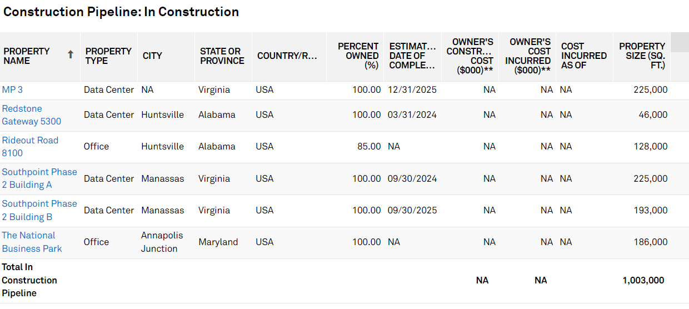Screen dimensions: 689x309
Task: Sort by Country/Region column header
Action: click(287, 56)
